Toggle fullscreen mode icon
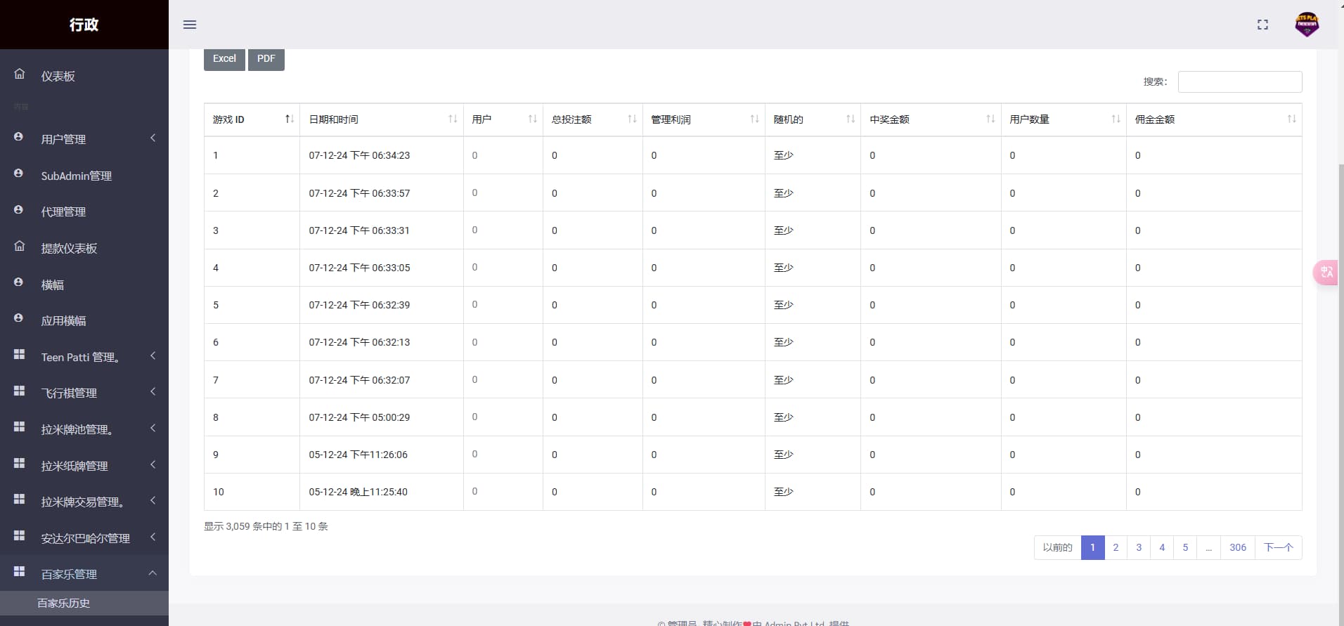This screenshot has height=626, width=1344. (x=1262, y=25)
